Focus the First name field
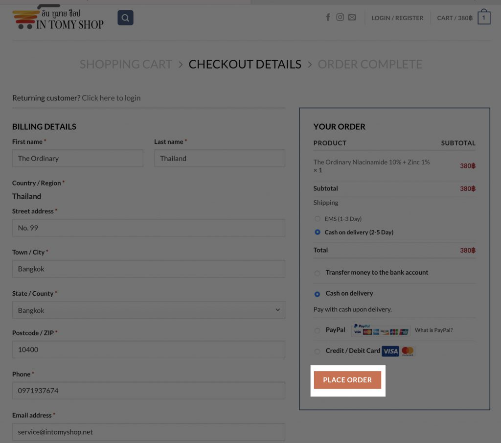The width and height of the screenshot is (501, 443). pos(78,158)
